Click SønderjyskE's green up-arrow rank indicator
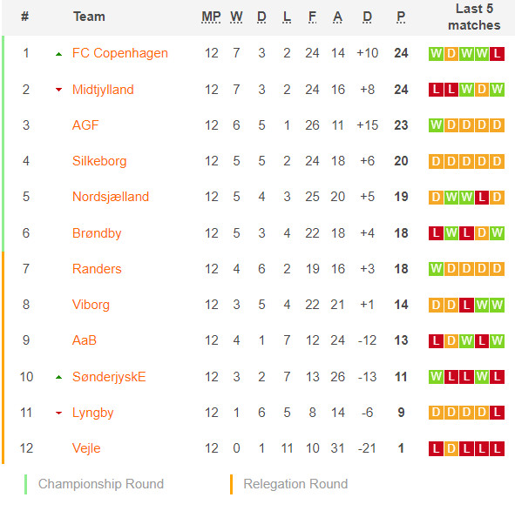 point(58,378)
